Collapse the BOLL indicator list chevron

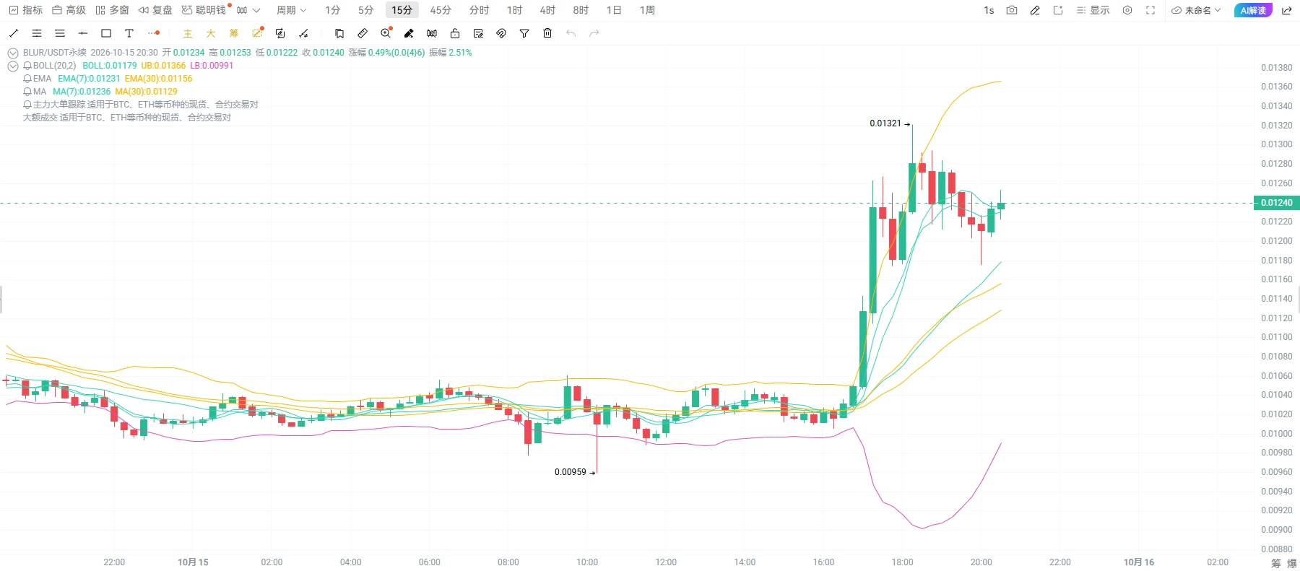13,66
